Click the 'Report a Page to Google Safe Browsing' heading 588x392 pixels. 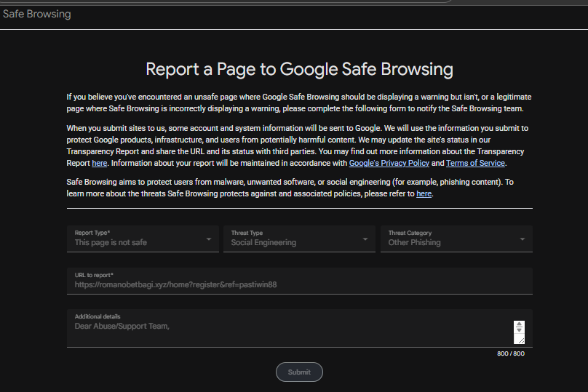pyautogui.click(x=299, y=69)
